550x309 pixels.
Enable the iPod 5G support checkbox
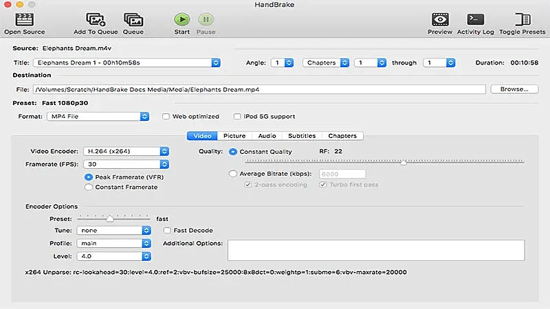(x=237, y=116)
